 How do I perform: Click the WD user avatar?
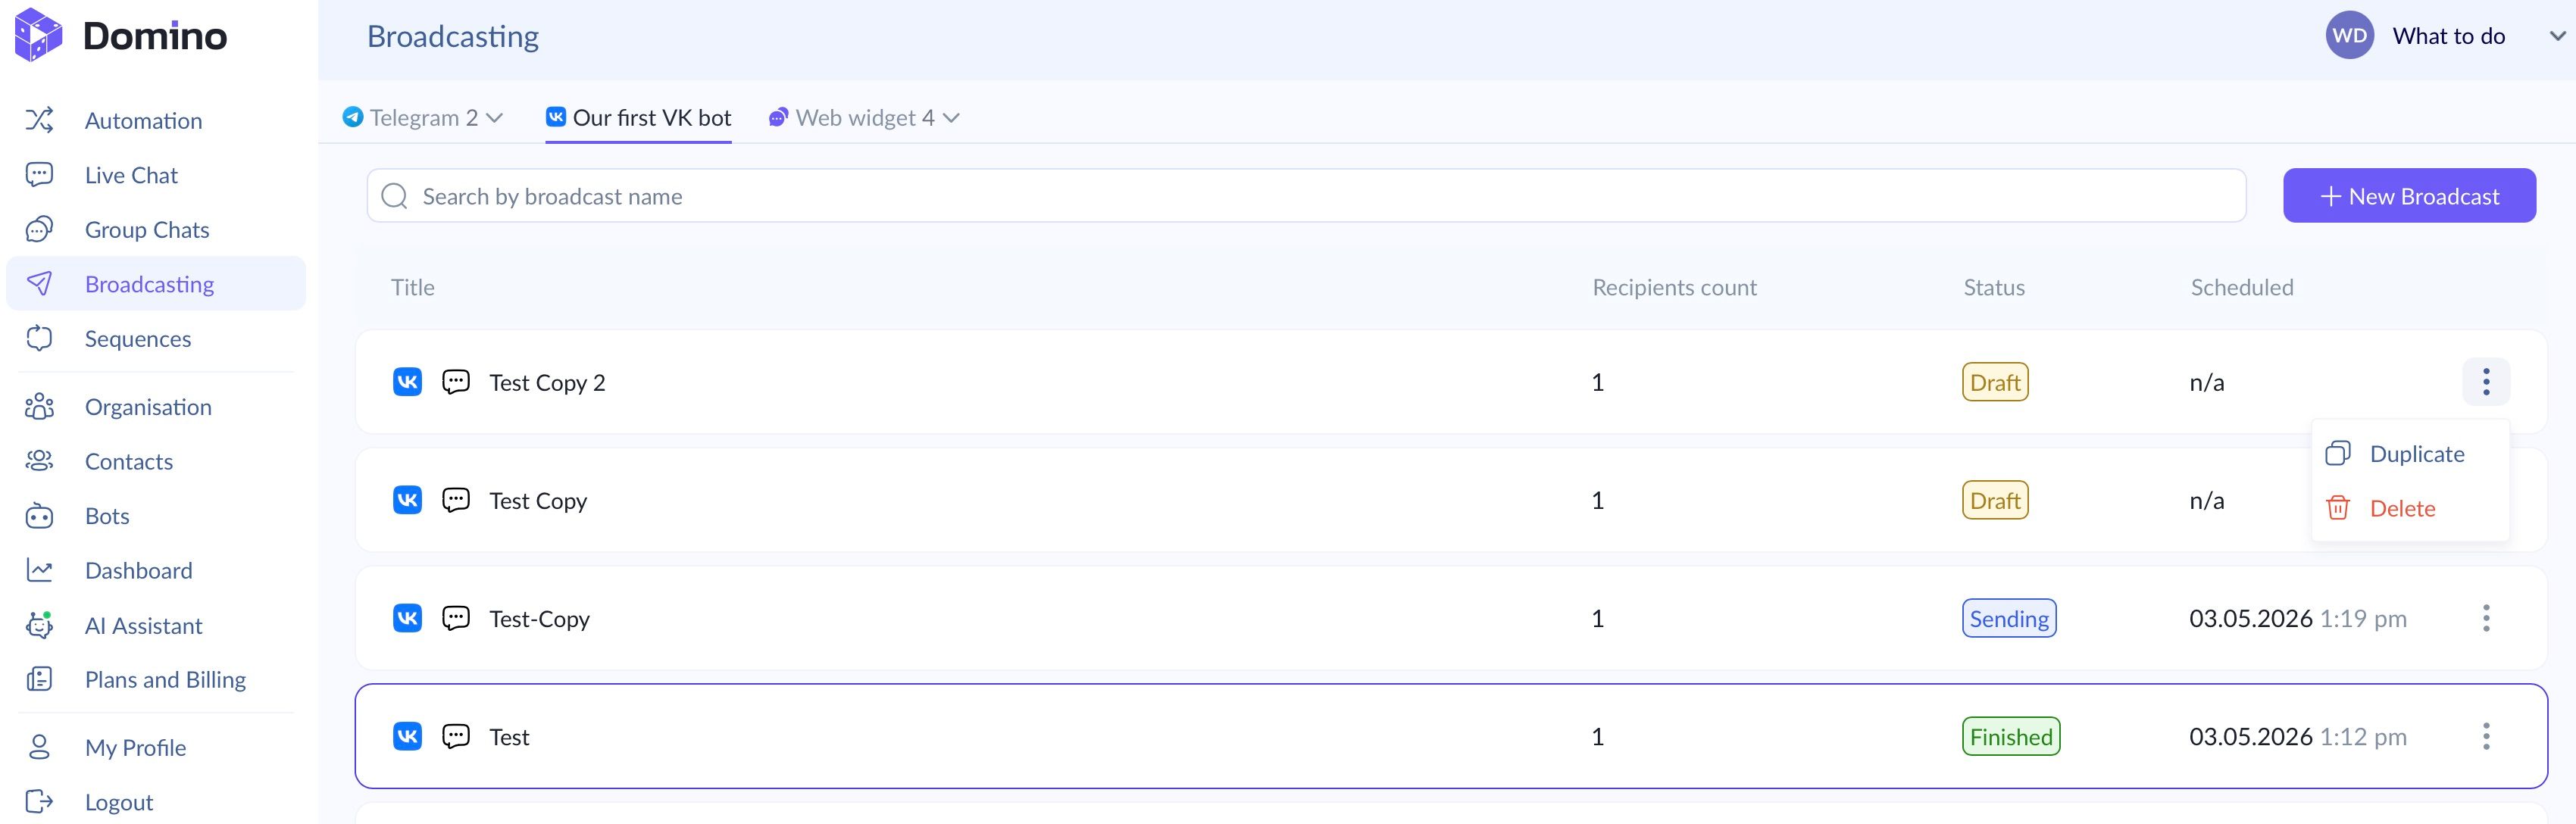[x=2349, y=36]
